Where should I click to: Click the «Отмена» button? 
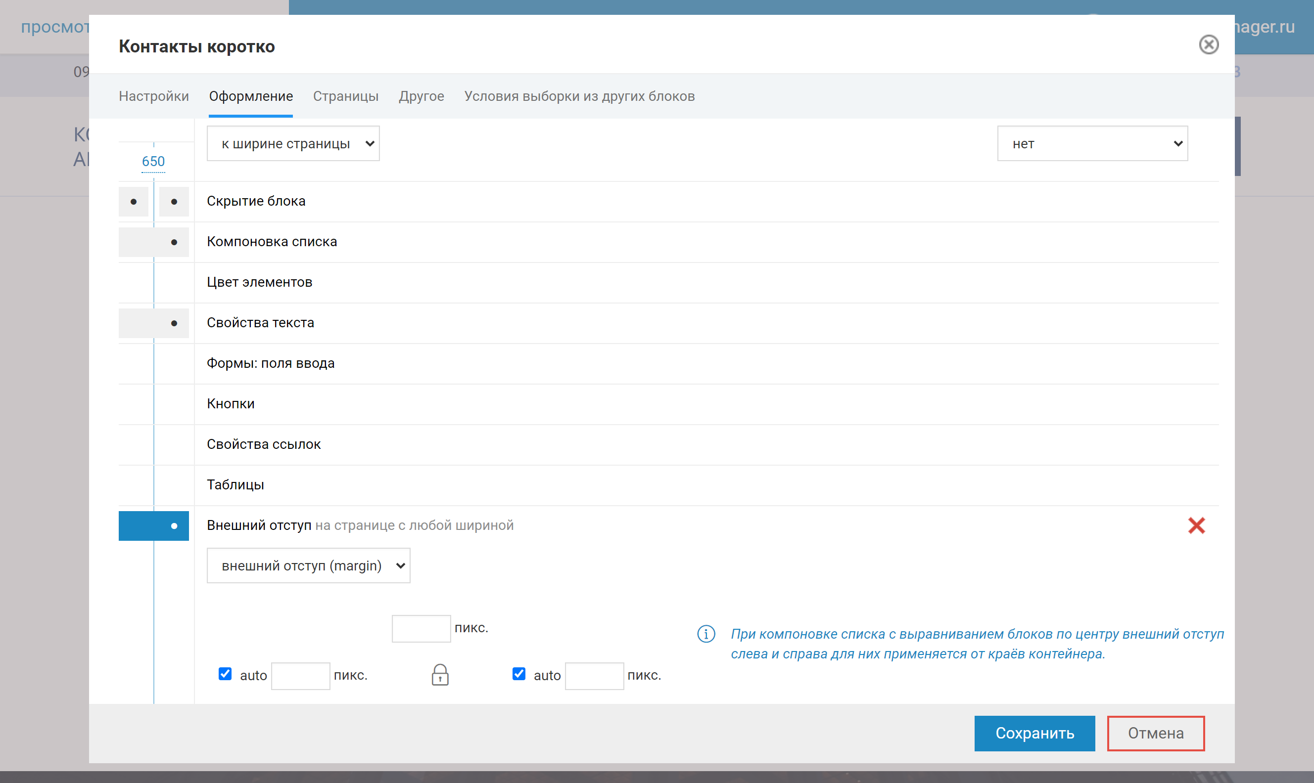pyautogui.click(x=1155, y=733)
